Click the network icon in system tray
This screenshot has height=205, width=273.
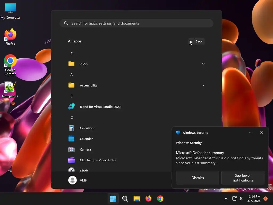pyautogui.click(x=235, y=199)
